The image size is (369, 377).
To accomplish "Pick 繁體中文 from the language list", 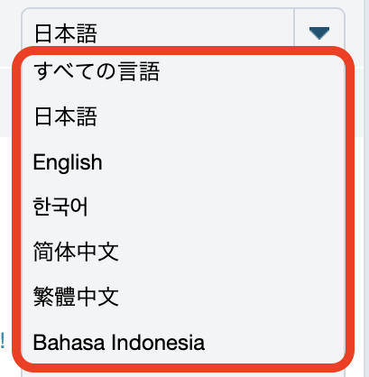I will [183, 297].
